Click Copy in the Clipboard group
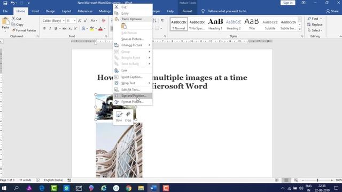The height and width of the screenshot is (192, 342). [17, 25]
